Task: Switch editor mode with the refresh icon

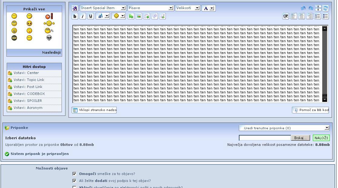Action: pos(326,8)
